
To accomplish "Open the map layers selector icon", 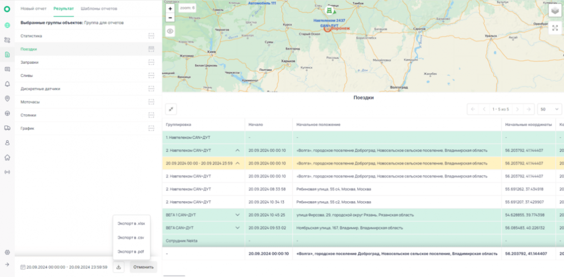I will (x=555, y=11).
